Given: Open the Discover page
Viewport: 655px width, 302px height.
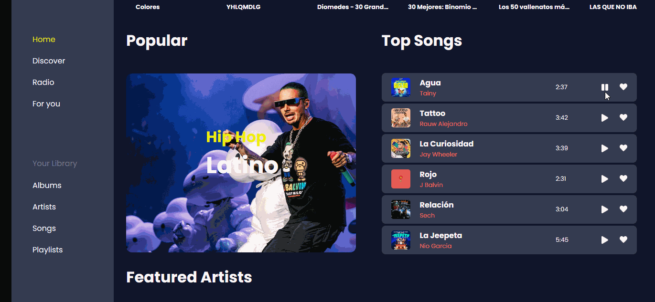Looking at the screenshot, I should click(49, 61).
